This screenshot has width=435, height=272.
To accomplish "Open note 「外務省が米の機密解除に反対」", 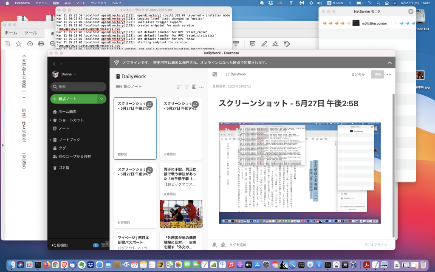I will (x=181, y=241).
